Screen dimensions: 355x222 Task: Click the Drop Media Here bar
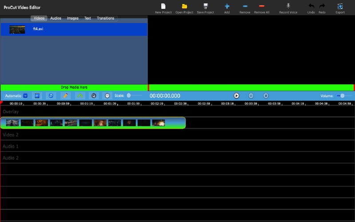[x=74, y=87]
